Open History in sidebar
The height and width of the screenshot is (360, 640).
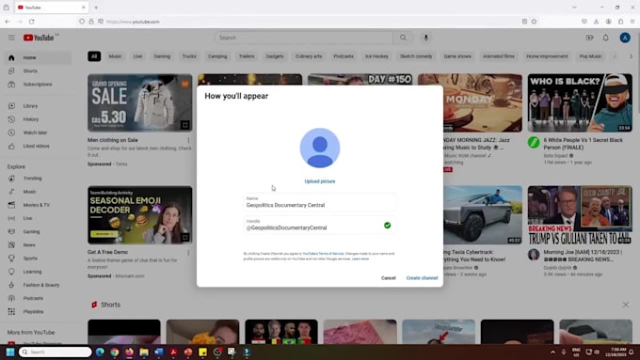[39, 119]
